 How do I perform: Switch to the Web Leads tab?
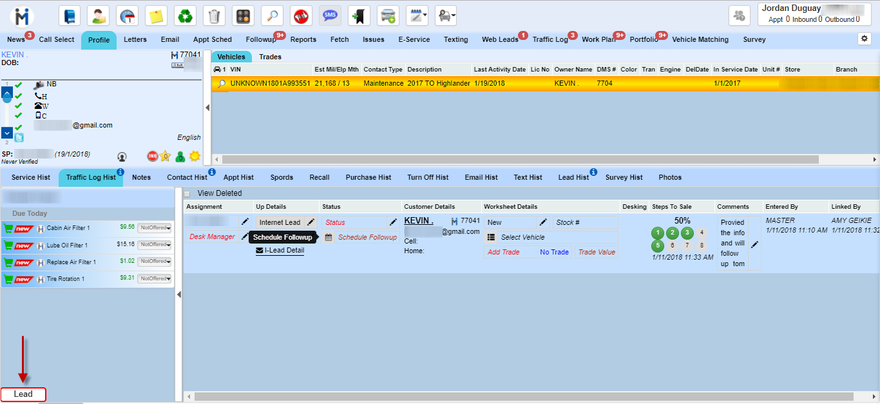click(x=499, y=39)
